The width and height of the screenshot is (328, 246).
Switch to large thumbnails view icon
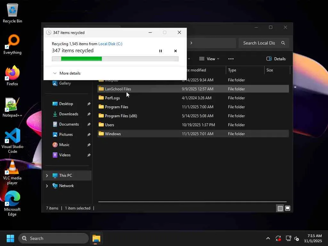pos(288,208)
